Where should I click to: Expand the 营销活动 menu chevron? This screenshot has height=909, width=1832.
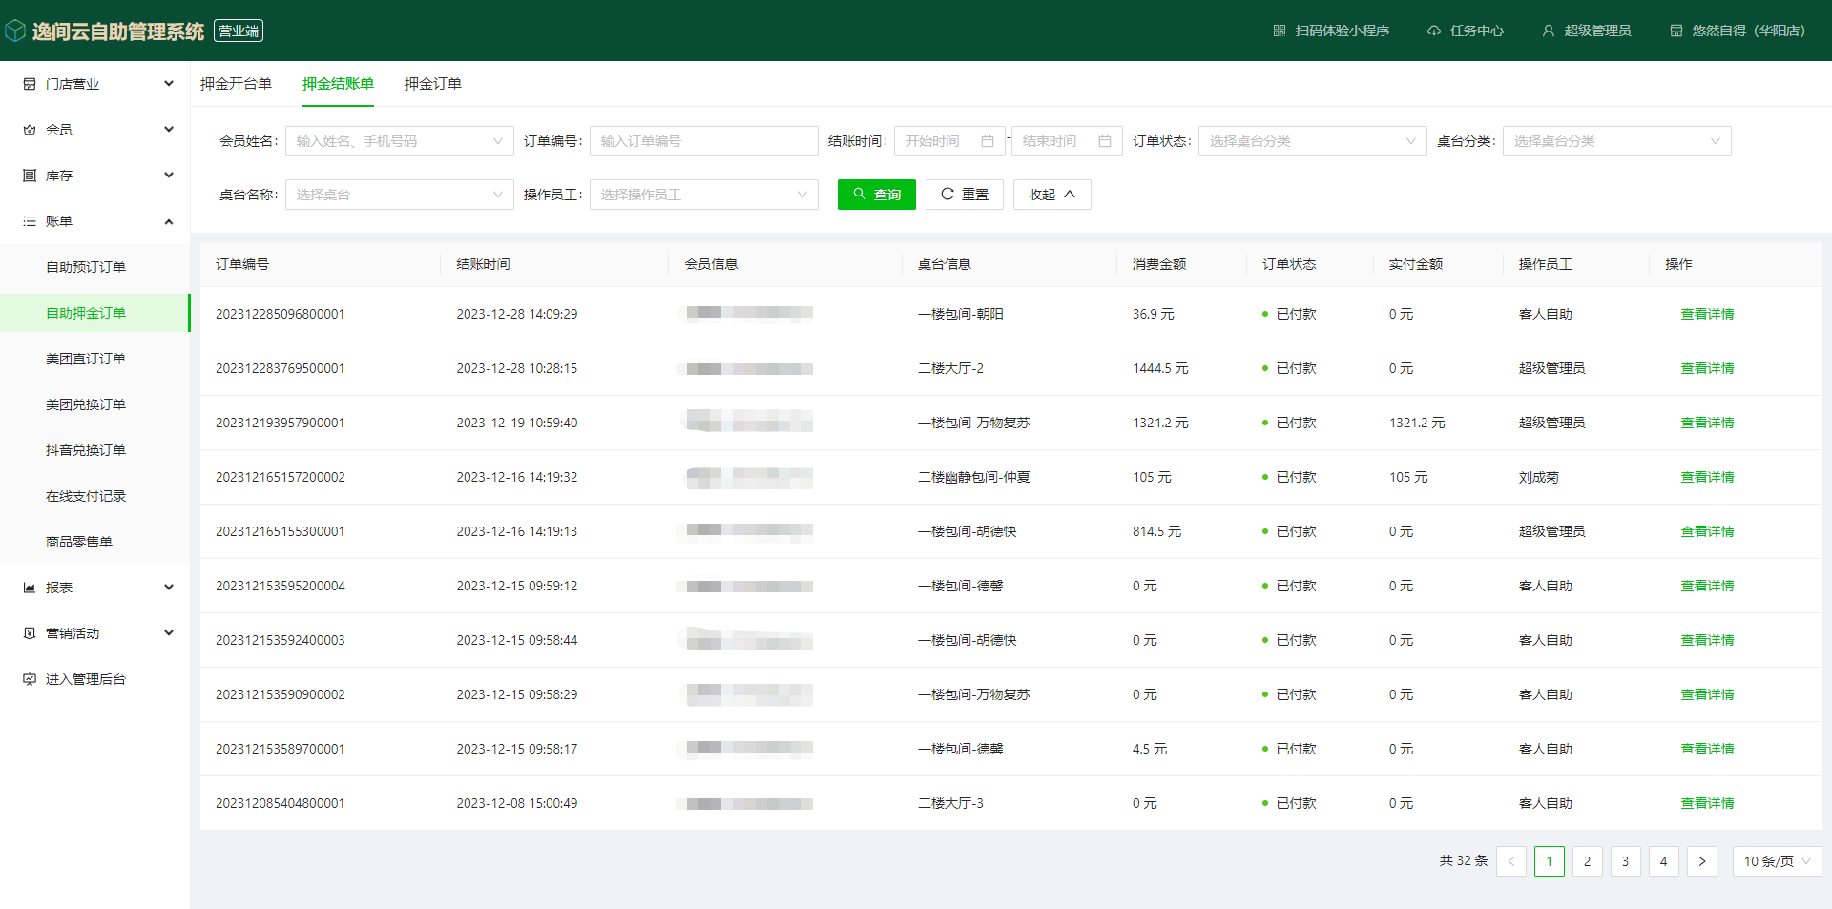(x=169, y=633)
